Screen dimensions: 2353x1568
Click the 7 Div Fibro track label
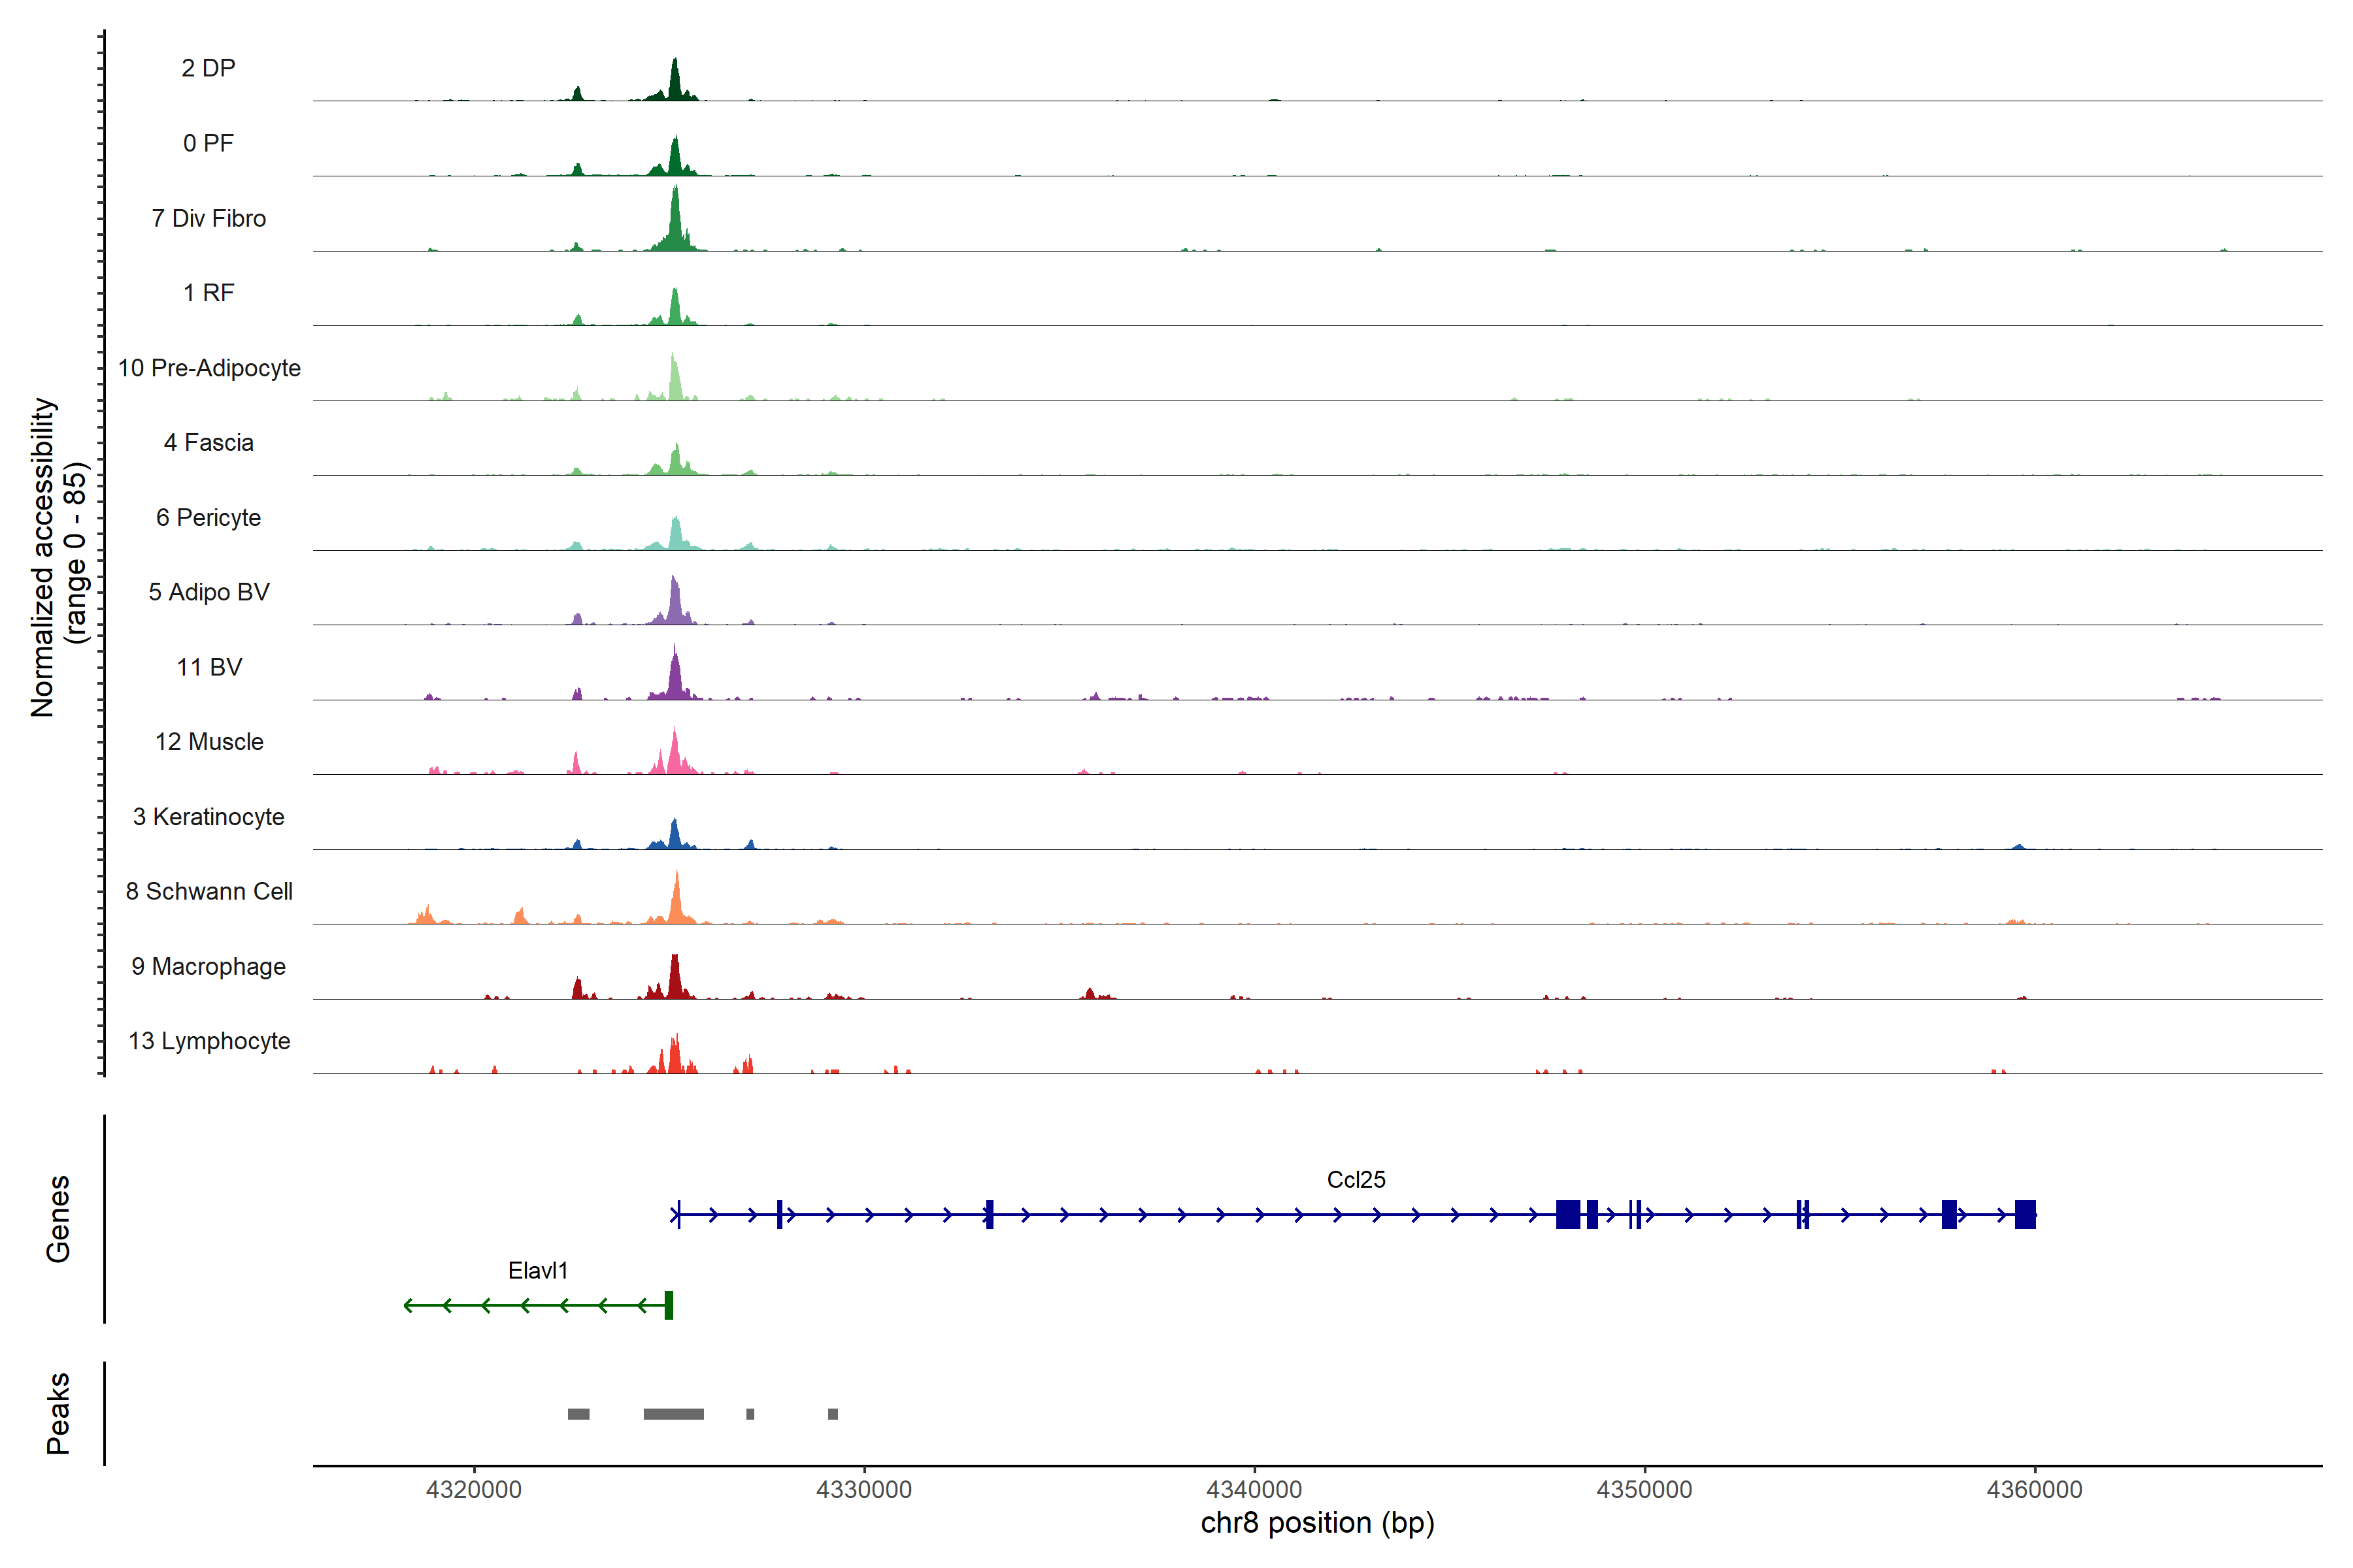pyautogui.click(x=208, y=218)
